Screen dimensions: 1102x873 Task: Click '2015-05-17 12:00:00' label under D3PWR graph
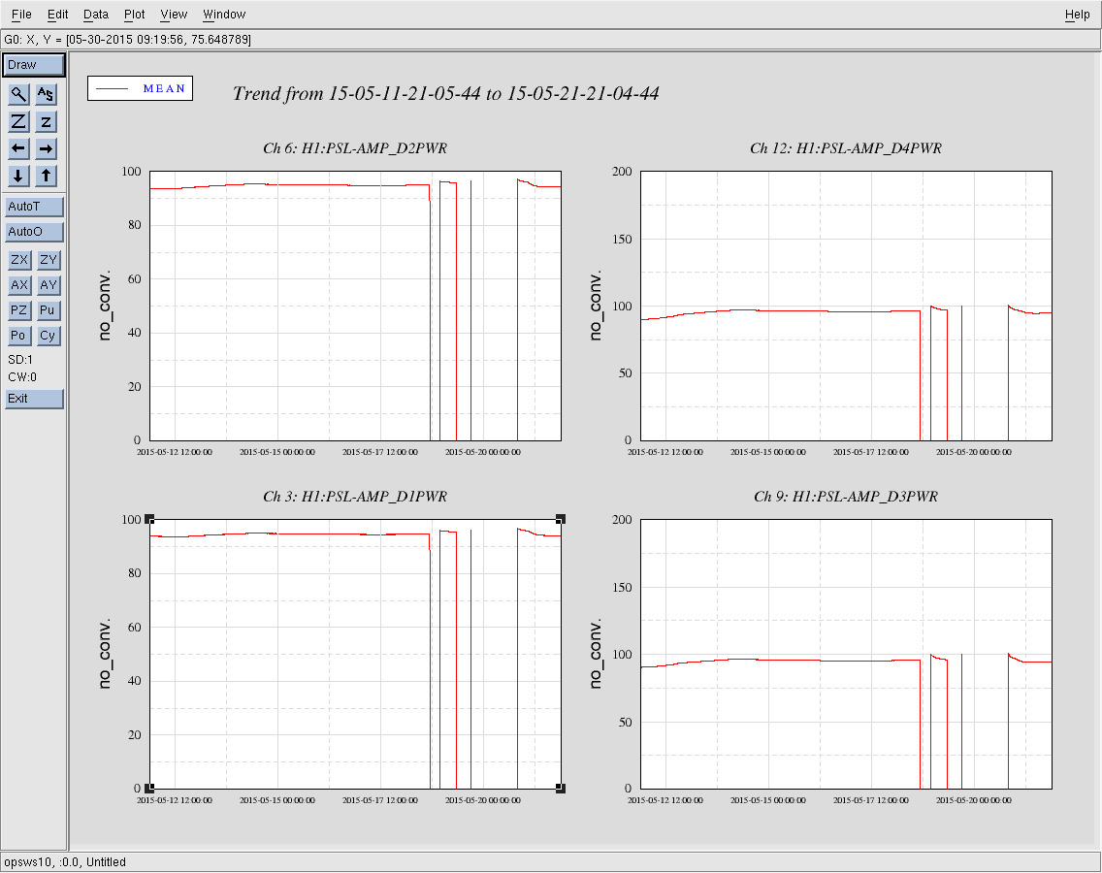coord(871,800)
